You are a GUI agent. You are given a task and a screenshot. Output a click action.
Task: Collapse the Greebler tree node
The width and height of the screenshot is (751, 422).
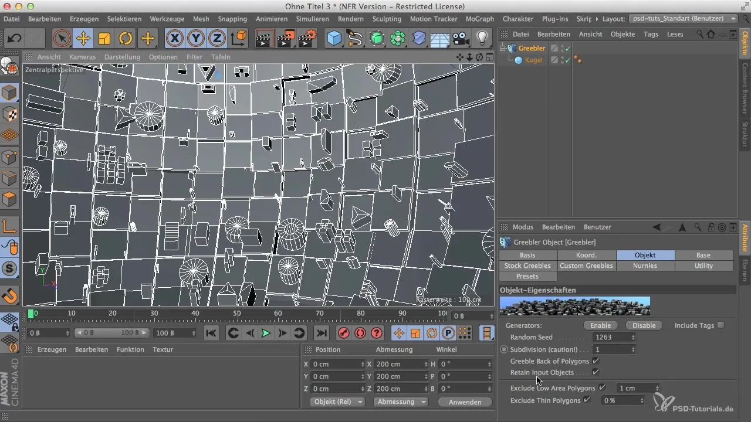(x=503, y=48)
